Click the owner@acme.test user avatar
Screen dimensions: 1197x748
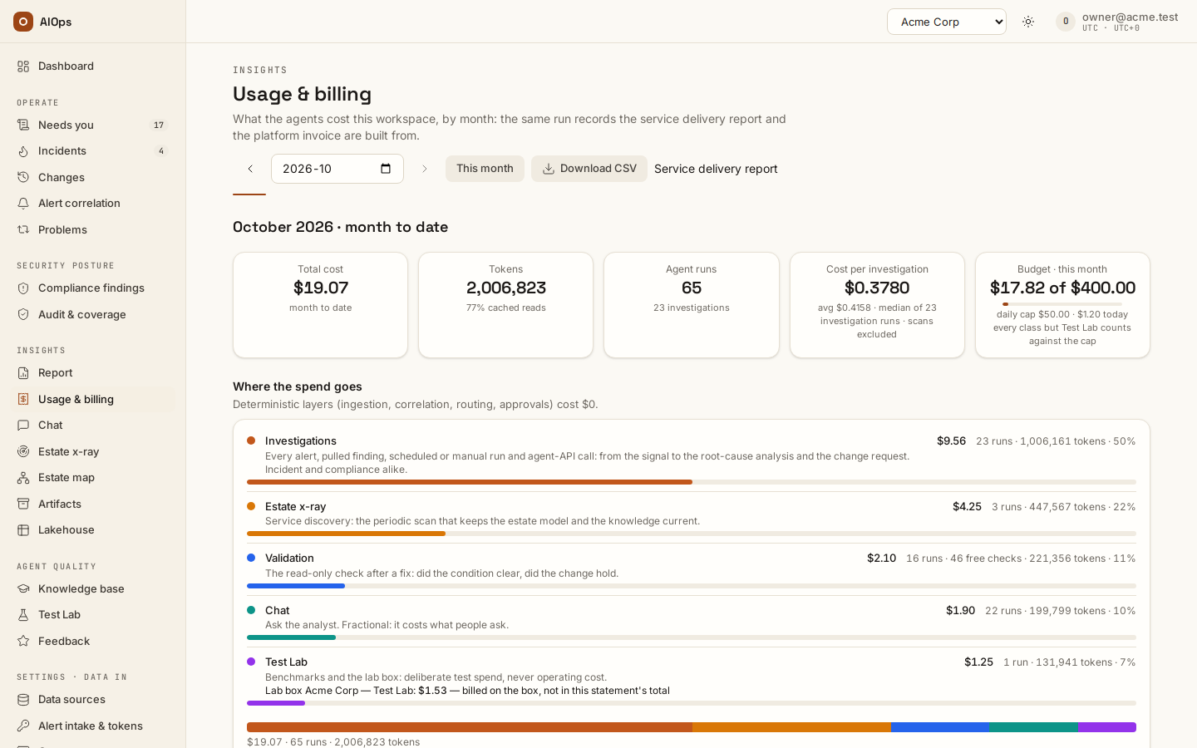pyautogui.click(x=1066, y=22)
